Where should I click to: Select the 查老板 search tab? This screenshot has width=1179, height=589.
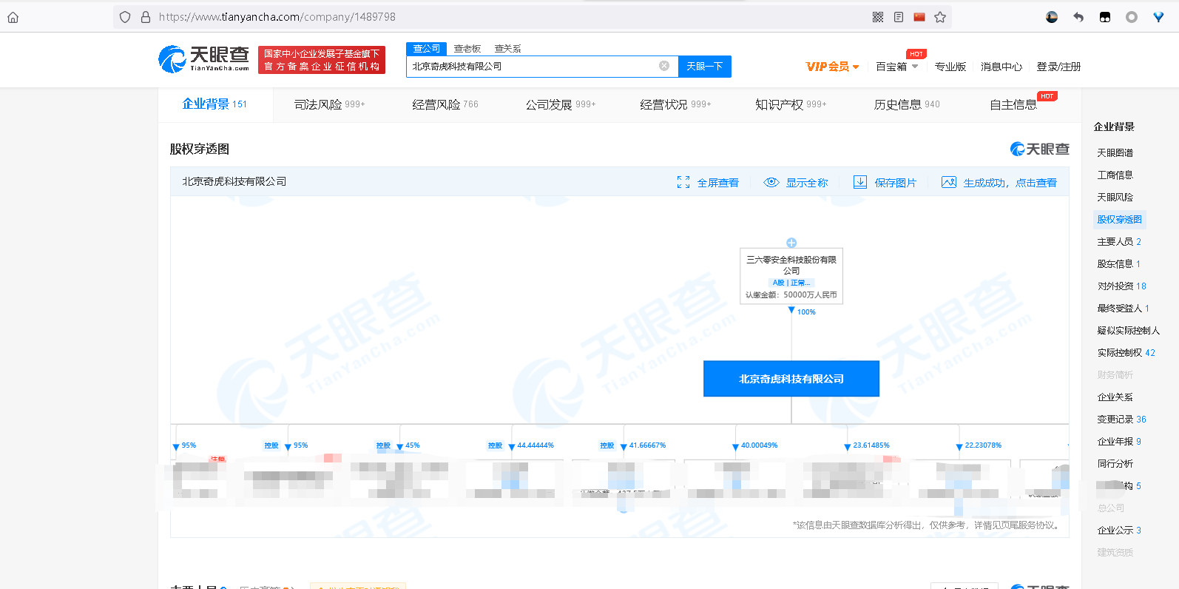coord(467,49)
